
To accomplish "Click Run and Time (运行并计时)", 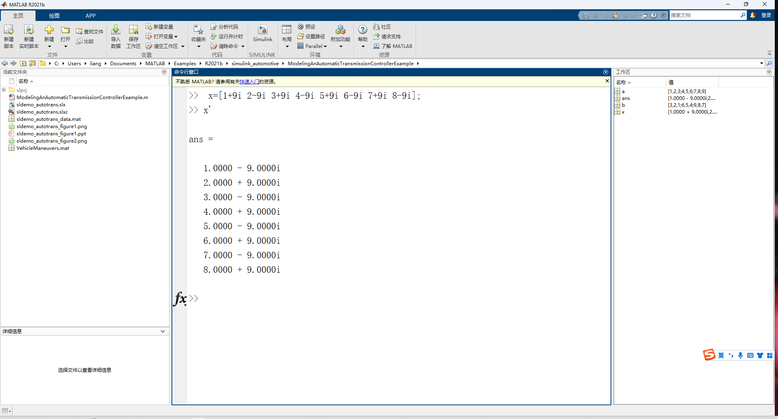I will [x=227, y=36].
